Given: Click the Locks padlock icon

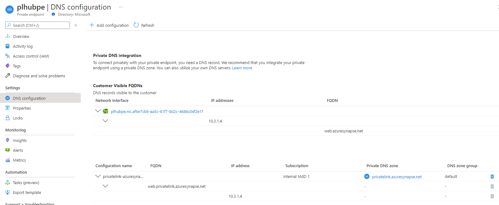Looking at the screenshot, I should click(8, 118).
